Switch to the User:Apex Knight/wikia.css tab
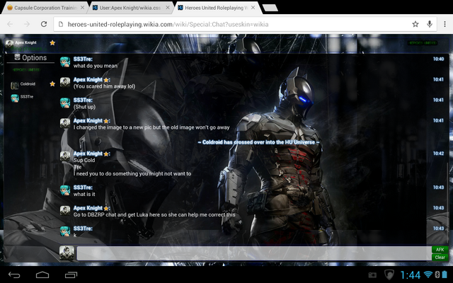This screenshot has height=283, width=453. [x=130, y=8]
